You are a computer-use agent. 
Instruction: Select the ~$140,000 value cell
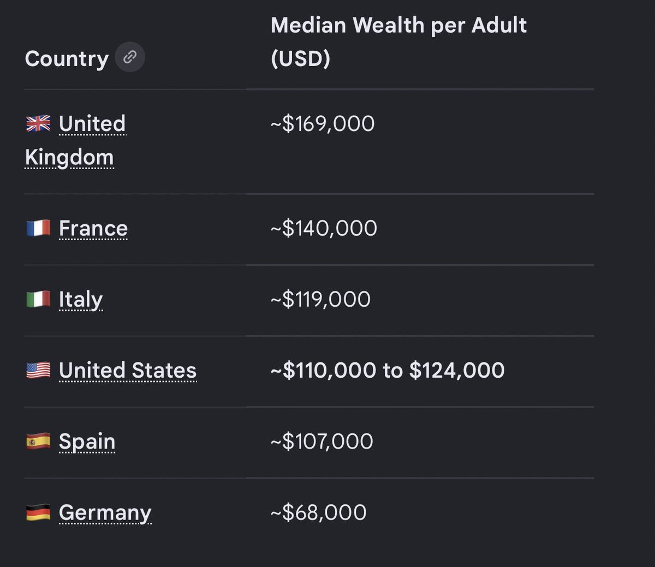pos(324,228)
